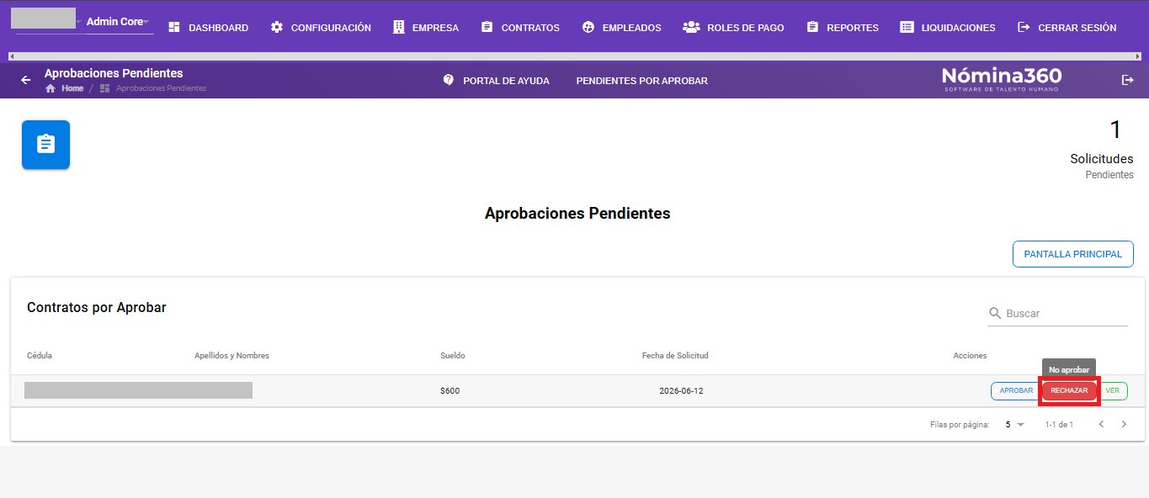
Task: Click the Reportes clipboard icon
Action: point(812,28)
